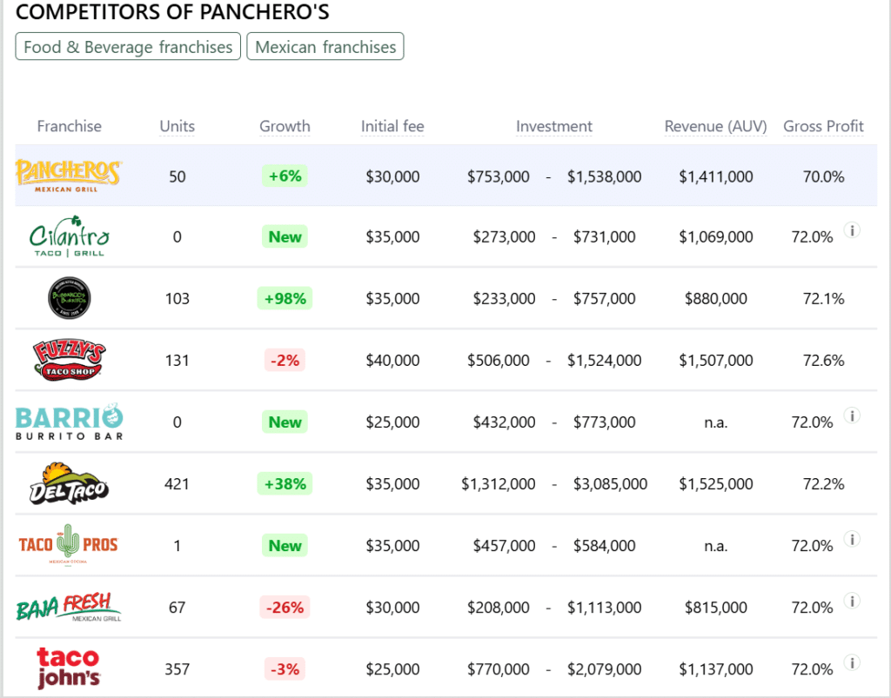Open Mexican franchises tag
891x698 pixels.
pyautogui.click(x=325, y=47)
